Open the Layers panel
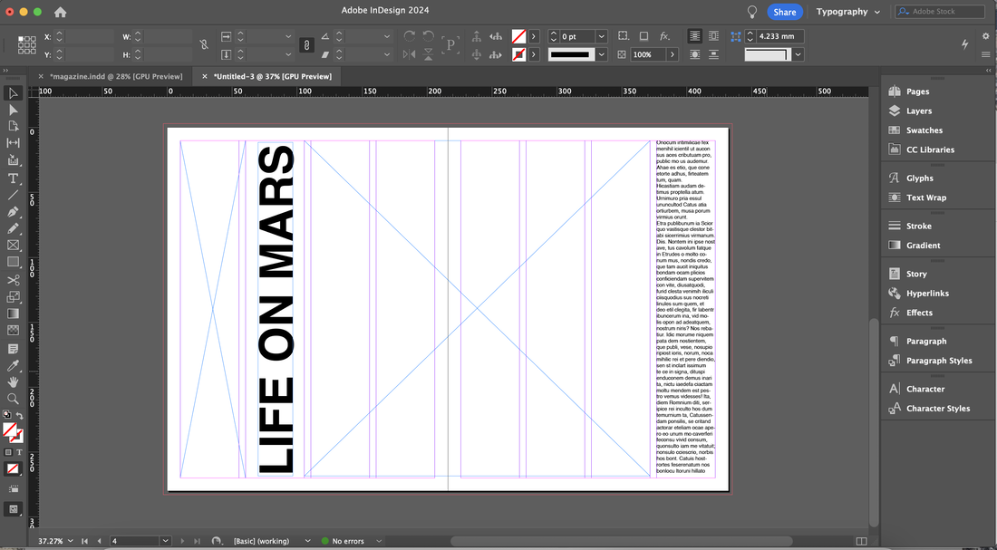The image size is (997, 550). coord(918,111)
